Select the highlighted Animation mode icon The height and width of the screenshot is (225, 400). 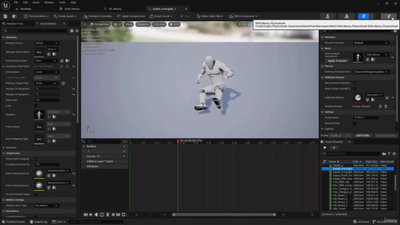(363, 16)
